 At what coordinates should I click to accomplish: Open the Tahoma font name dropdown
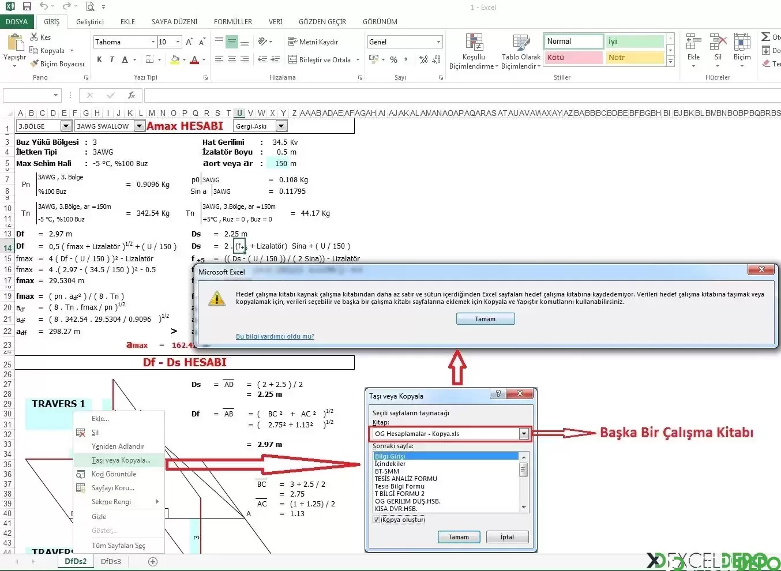(x=153, y=42)
